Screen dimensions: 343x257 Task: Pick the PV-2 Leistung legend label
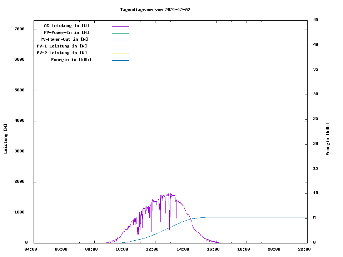(x=62, y=53)
